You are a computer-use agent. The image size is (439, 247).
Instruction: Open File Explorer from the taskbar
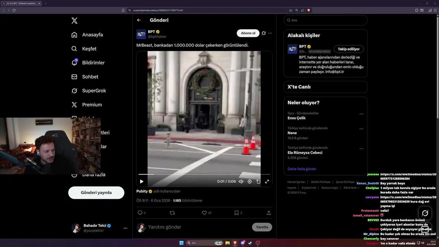pos(227,243)
